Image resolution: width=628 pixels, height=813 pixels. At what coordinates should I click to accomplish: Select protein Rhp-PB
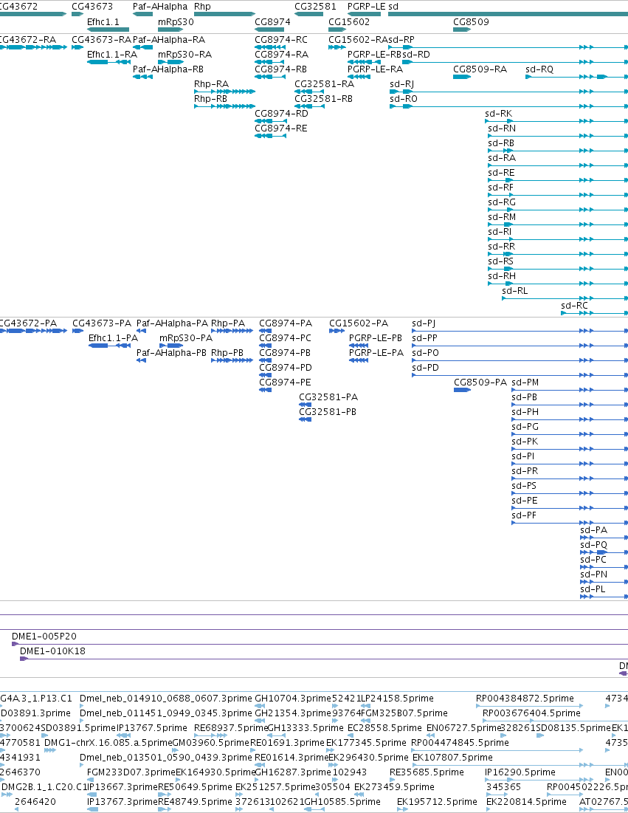[x=227, y=352]
